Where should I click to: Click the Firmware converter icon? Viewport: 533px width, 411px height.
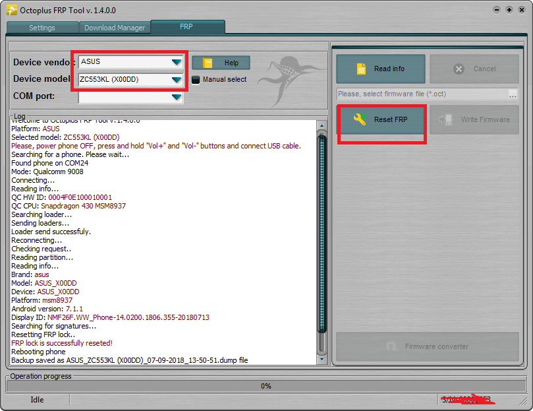391,346
